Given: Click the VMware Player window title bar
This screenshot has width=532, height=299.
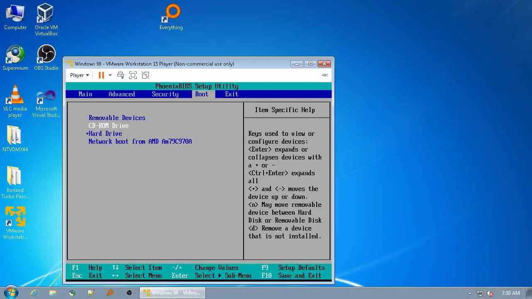Looking at the screenshot, I should click(x=179, y=64).
